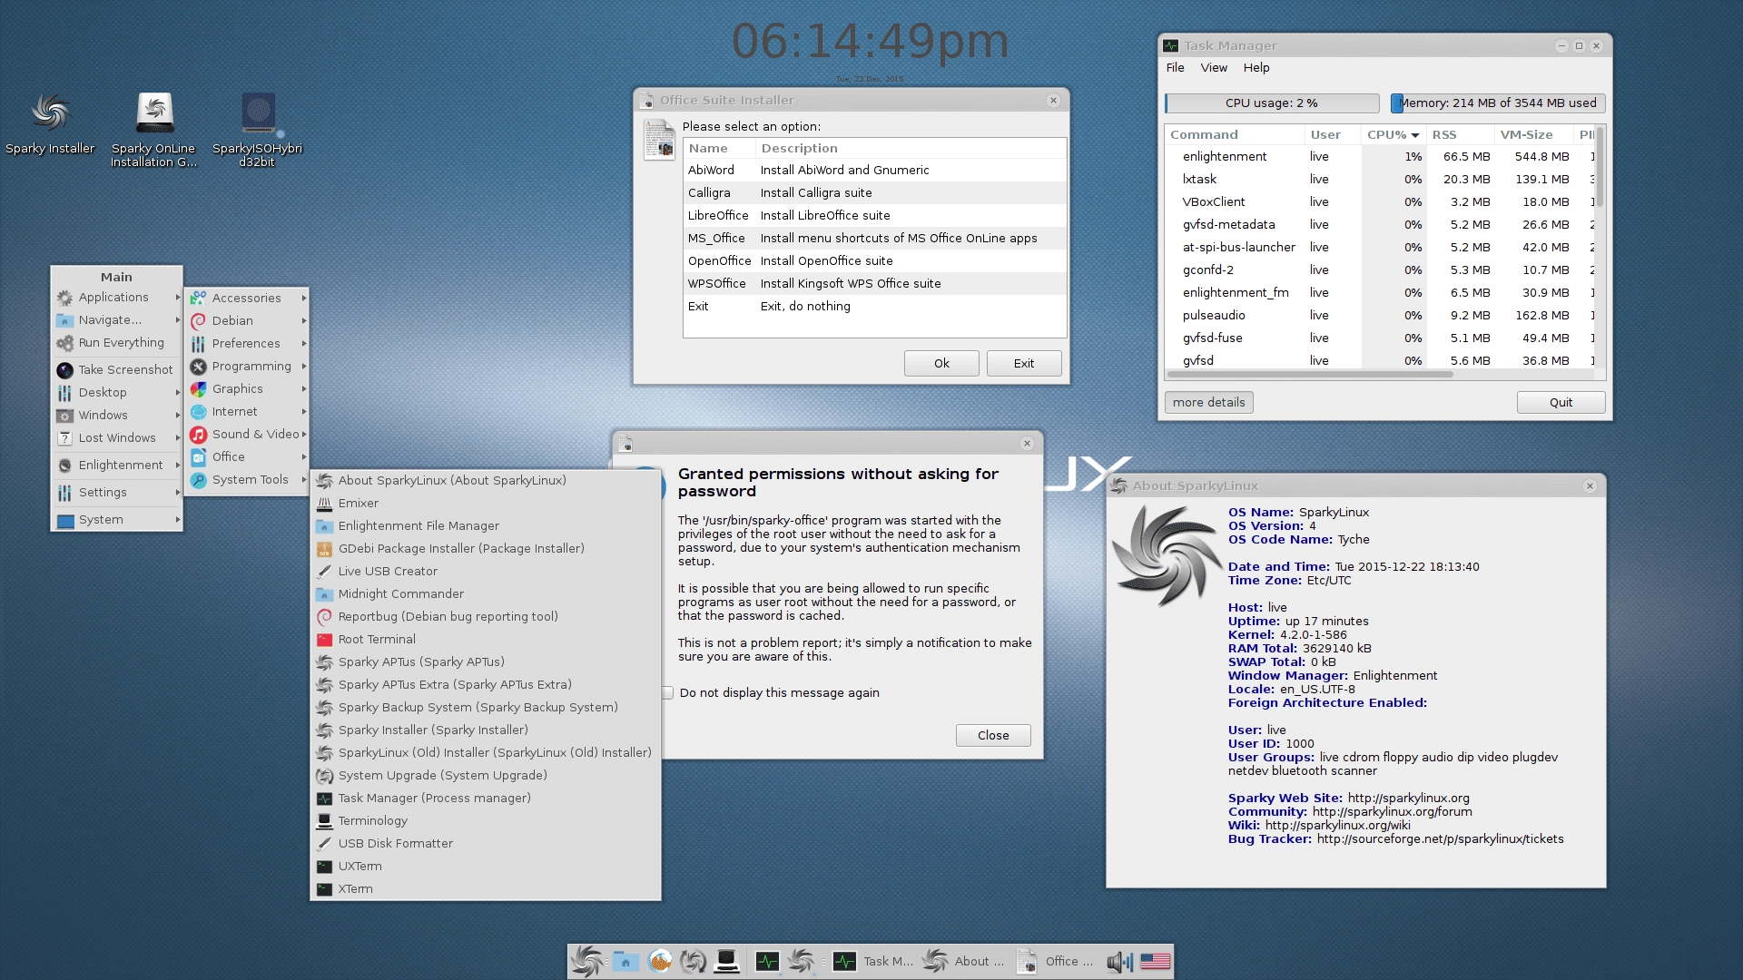Image resolution: width=1743 pixels, height=980 pixels.
Task: Select Calligra row in installer list
Action: (x=875, y=192)
